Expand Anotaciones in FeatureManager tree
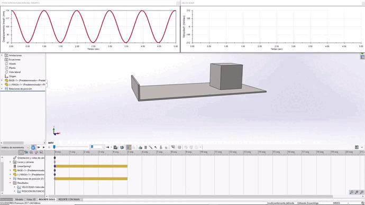This screenshot has width=365, height=205. [2, 55]
